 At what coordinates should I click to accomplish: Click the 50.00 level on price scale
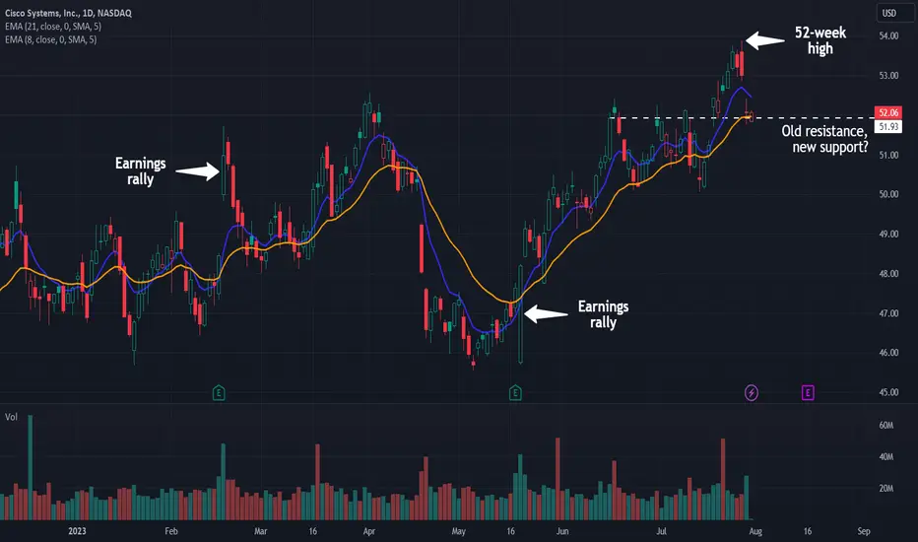(888, 194)
